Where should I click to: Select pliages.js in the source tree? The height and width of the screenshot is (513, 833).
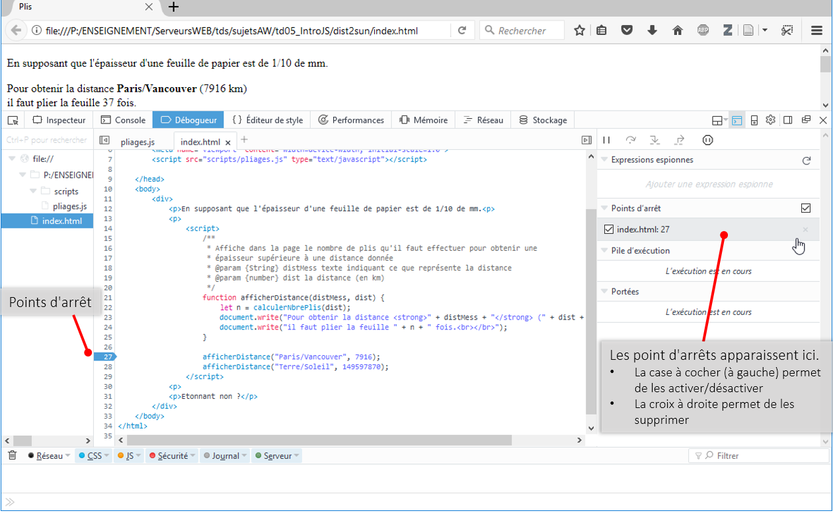[x=70, y=206]
